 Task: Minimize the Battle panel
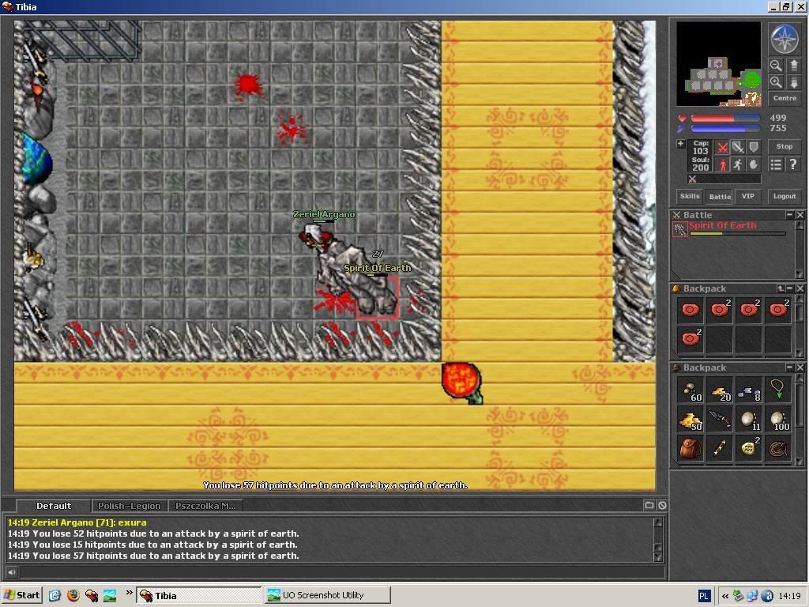pos(790,215)
